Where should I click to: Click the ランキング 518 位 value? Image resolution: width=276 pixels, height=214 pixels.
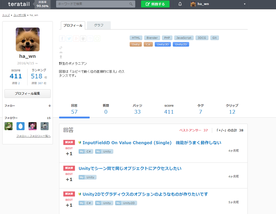click(x=39, y=76)
